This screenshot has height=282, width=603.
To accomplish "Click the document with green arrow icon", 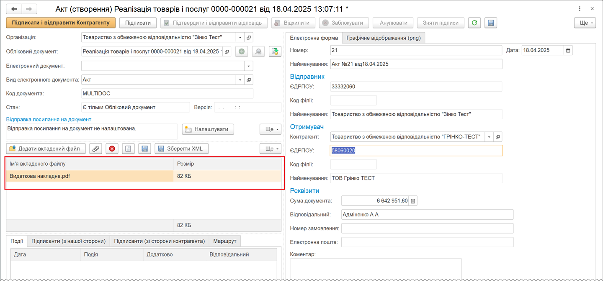I will [275, 51].
